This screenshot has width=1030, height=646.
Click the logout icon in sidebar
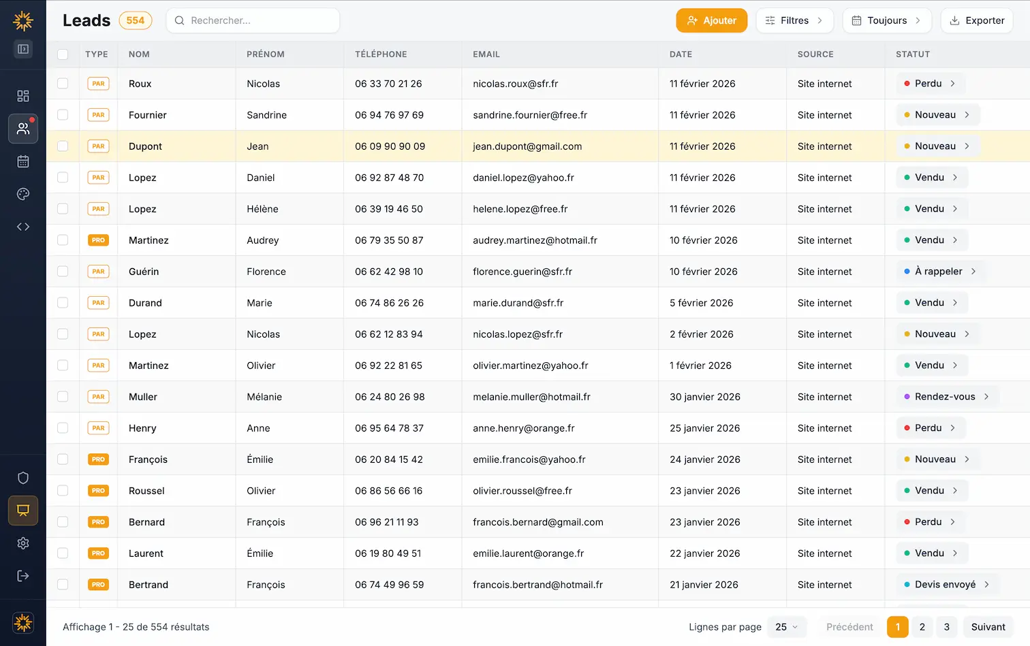coord(23,576)
